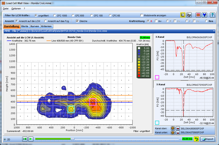Select Ansicht auf das Fzg view
Image resolution: width=219 pixels, height=145 pixels.
(x=57, y=21)
